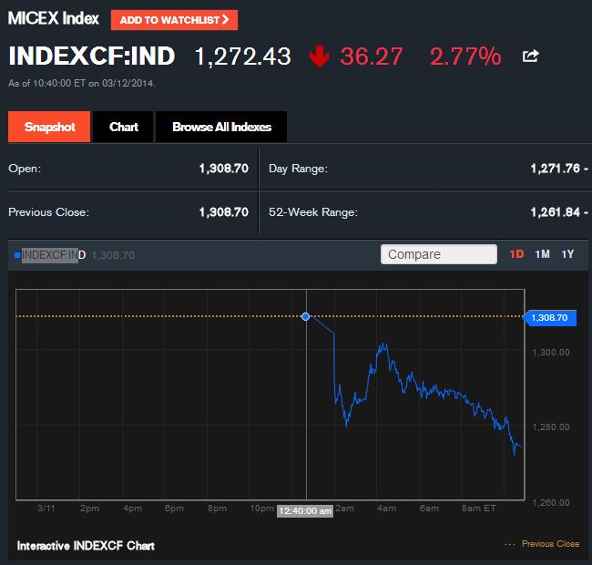The width and height of the screenshot is (592, 565).
Task: Click the 12:40:00 am time label
Action: click(305, 510)
